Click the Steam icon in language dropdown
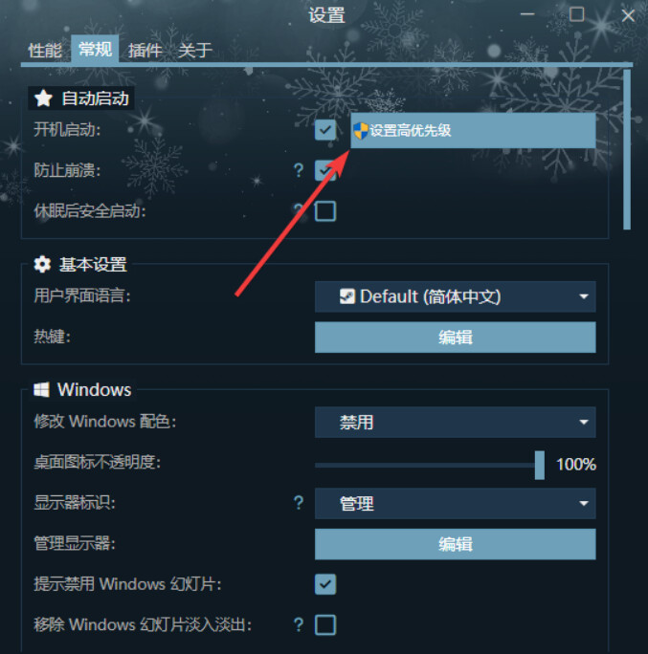Image resolution: width=648 pixels, height=654 pixels. tap(346, 296)
